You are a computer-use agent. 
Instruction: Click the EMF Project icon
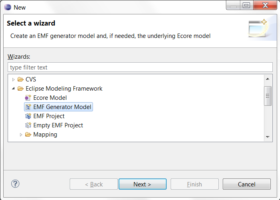(28, 116)
